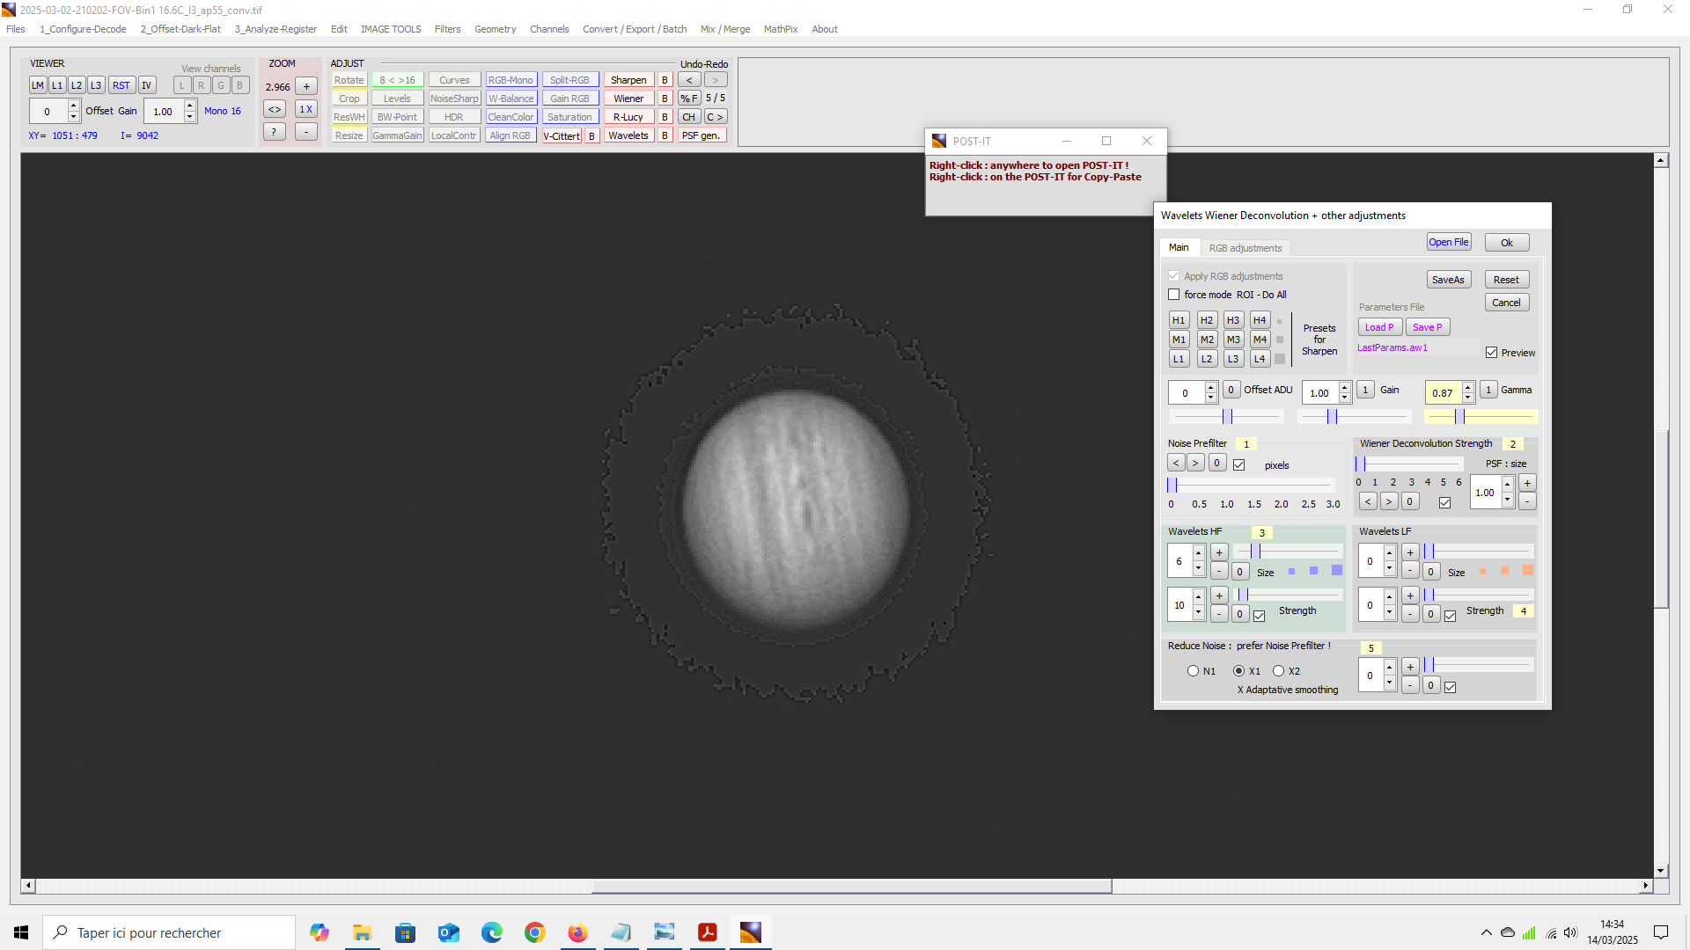Switch to RGB adjustments tab
Screen dimensions: 1690x950
[1245, 248]
